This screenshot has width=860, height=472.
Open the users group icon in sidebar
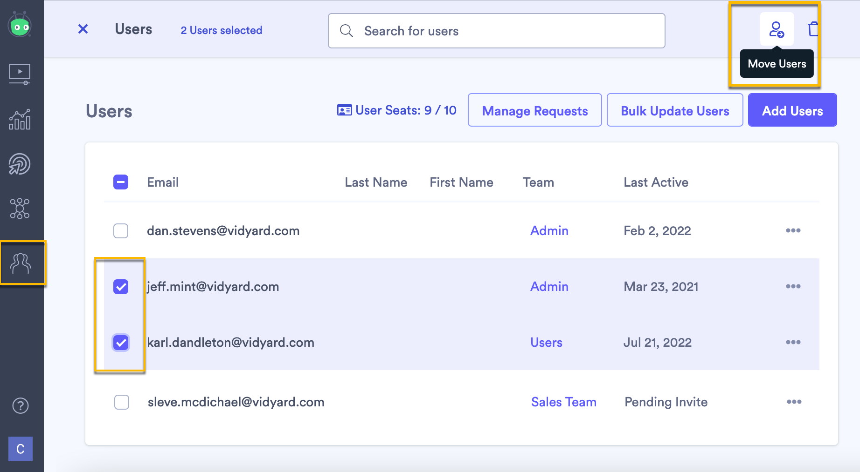[21, 263]
